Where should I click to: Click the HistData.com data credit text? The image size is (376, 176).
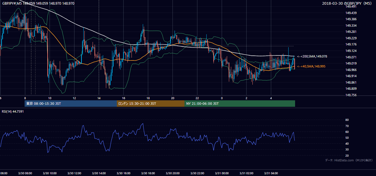click(349, 160)
